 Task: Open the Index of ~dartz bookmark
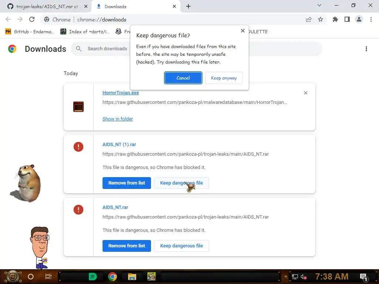[85, 32]
